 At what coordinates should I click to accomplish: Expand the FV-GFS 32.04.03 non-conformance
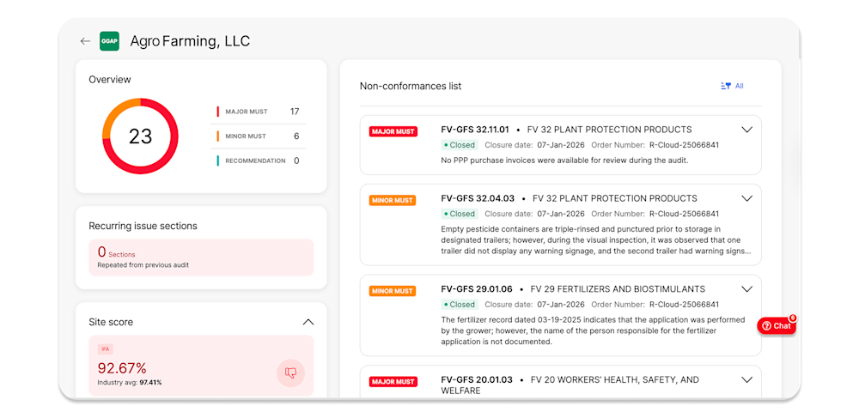coord(746,198)
